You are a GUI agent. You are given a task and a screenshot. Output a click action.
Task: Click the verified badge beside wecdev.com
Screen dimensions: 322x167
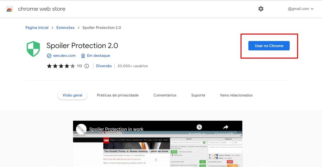(x=49, y=56)
